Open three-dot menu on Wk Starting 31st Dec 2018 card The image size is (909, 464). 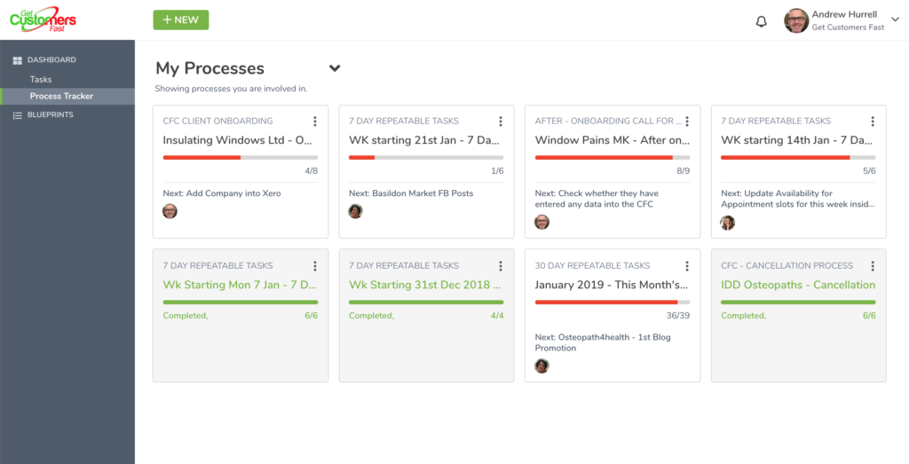click(x=501, y=266)
